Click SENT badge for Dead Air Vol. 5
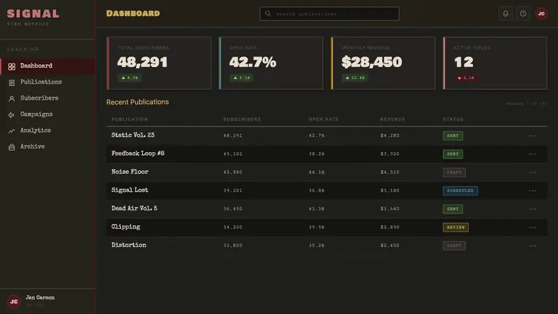The image size is (558, 314). click(x=453, y=209)
